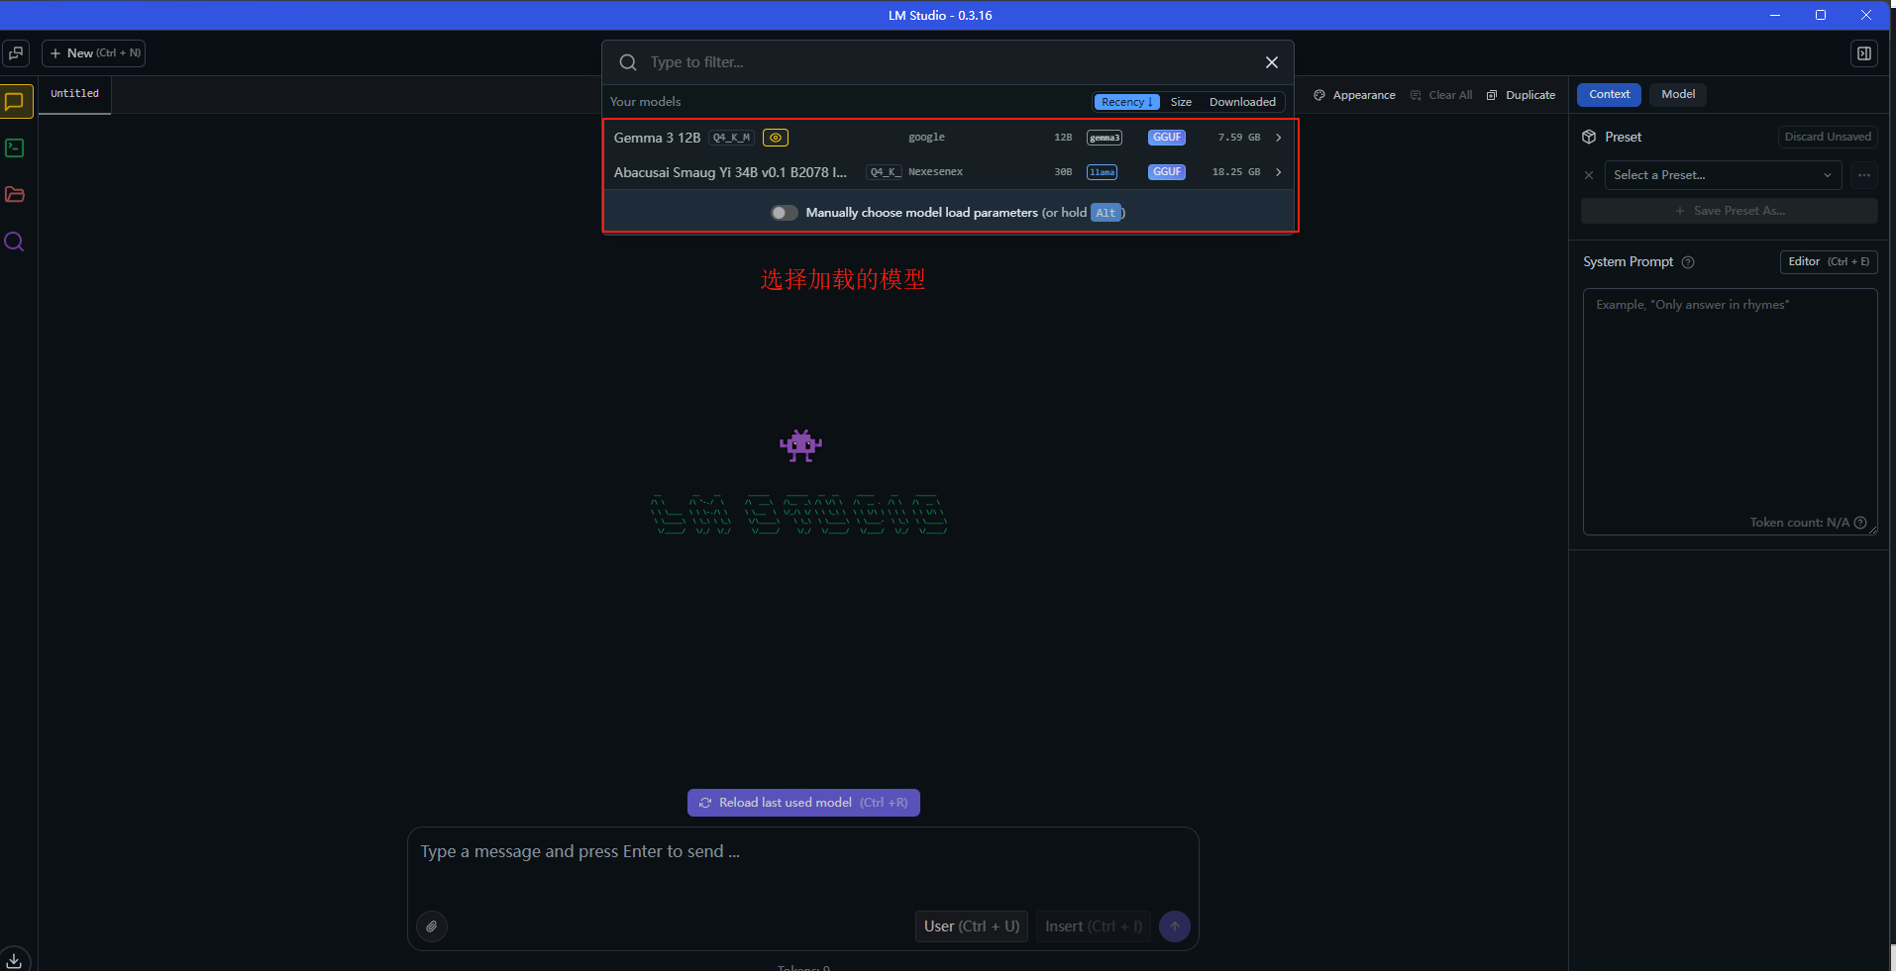The height and width of the screenshot is (971, 1896).
Task: Toggle the right panel with the panel icon
Action: point(1865,53)
